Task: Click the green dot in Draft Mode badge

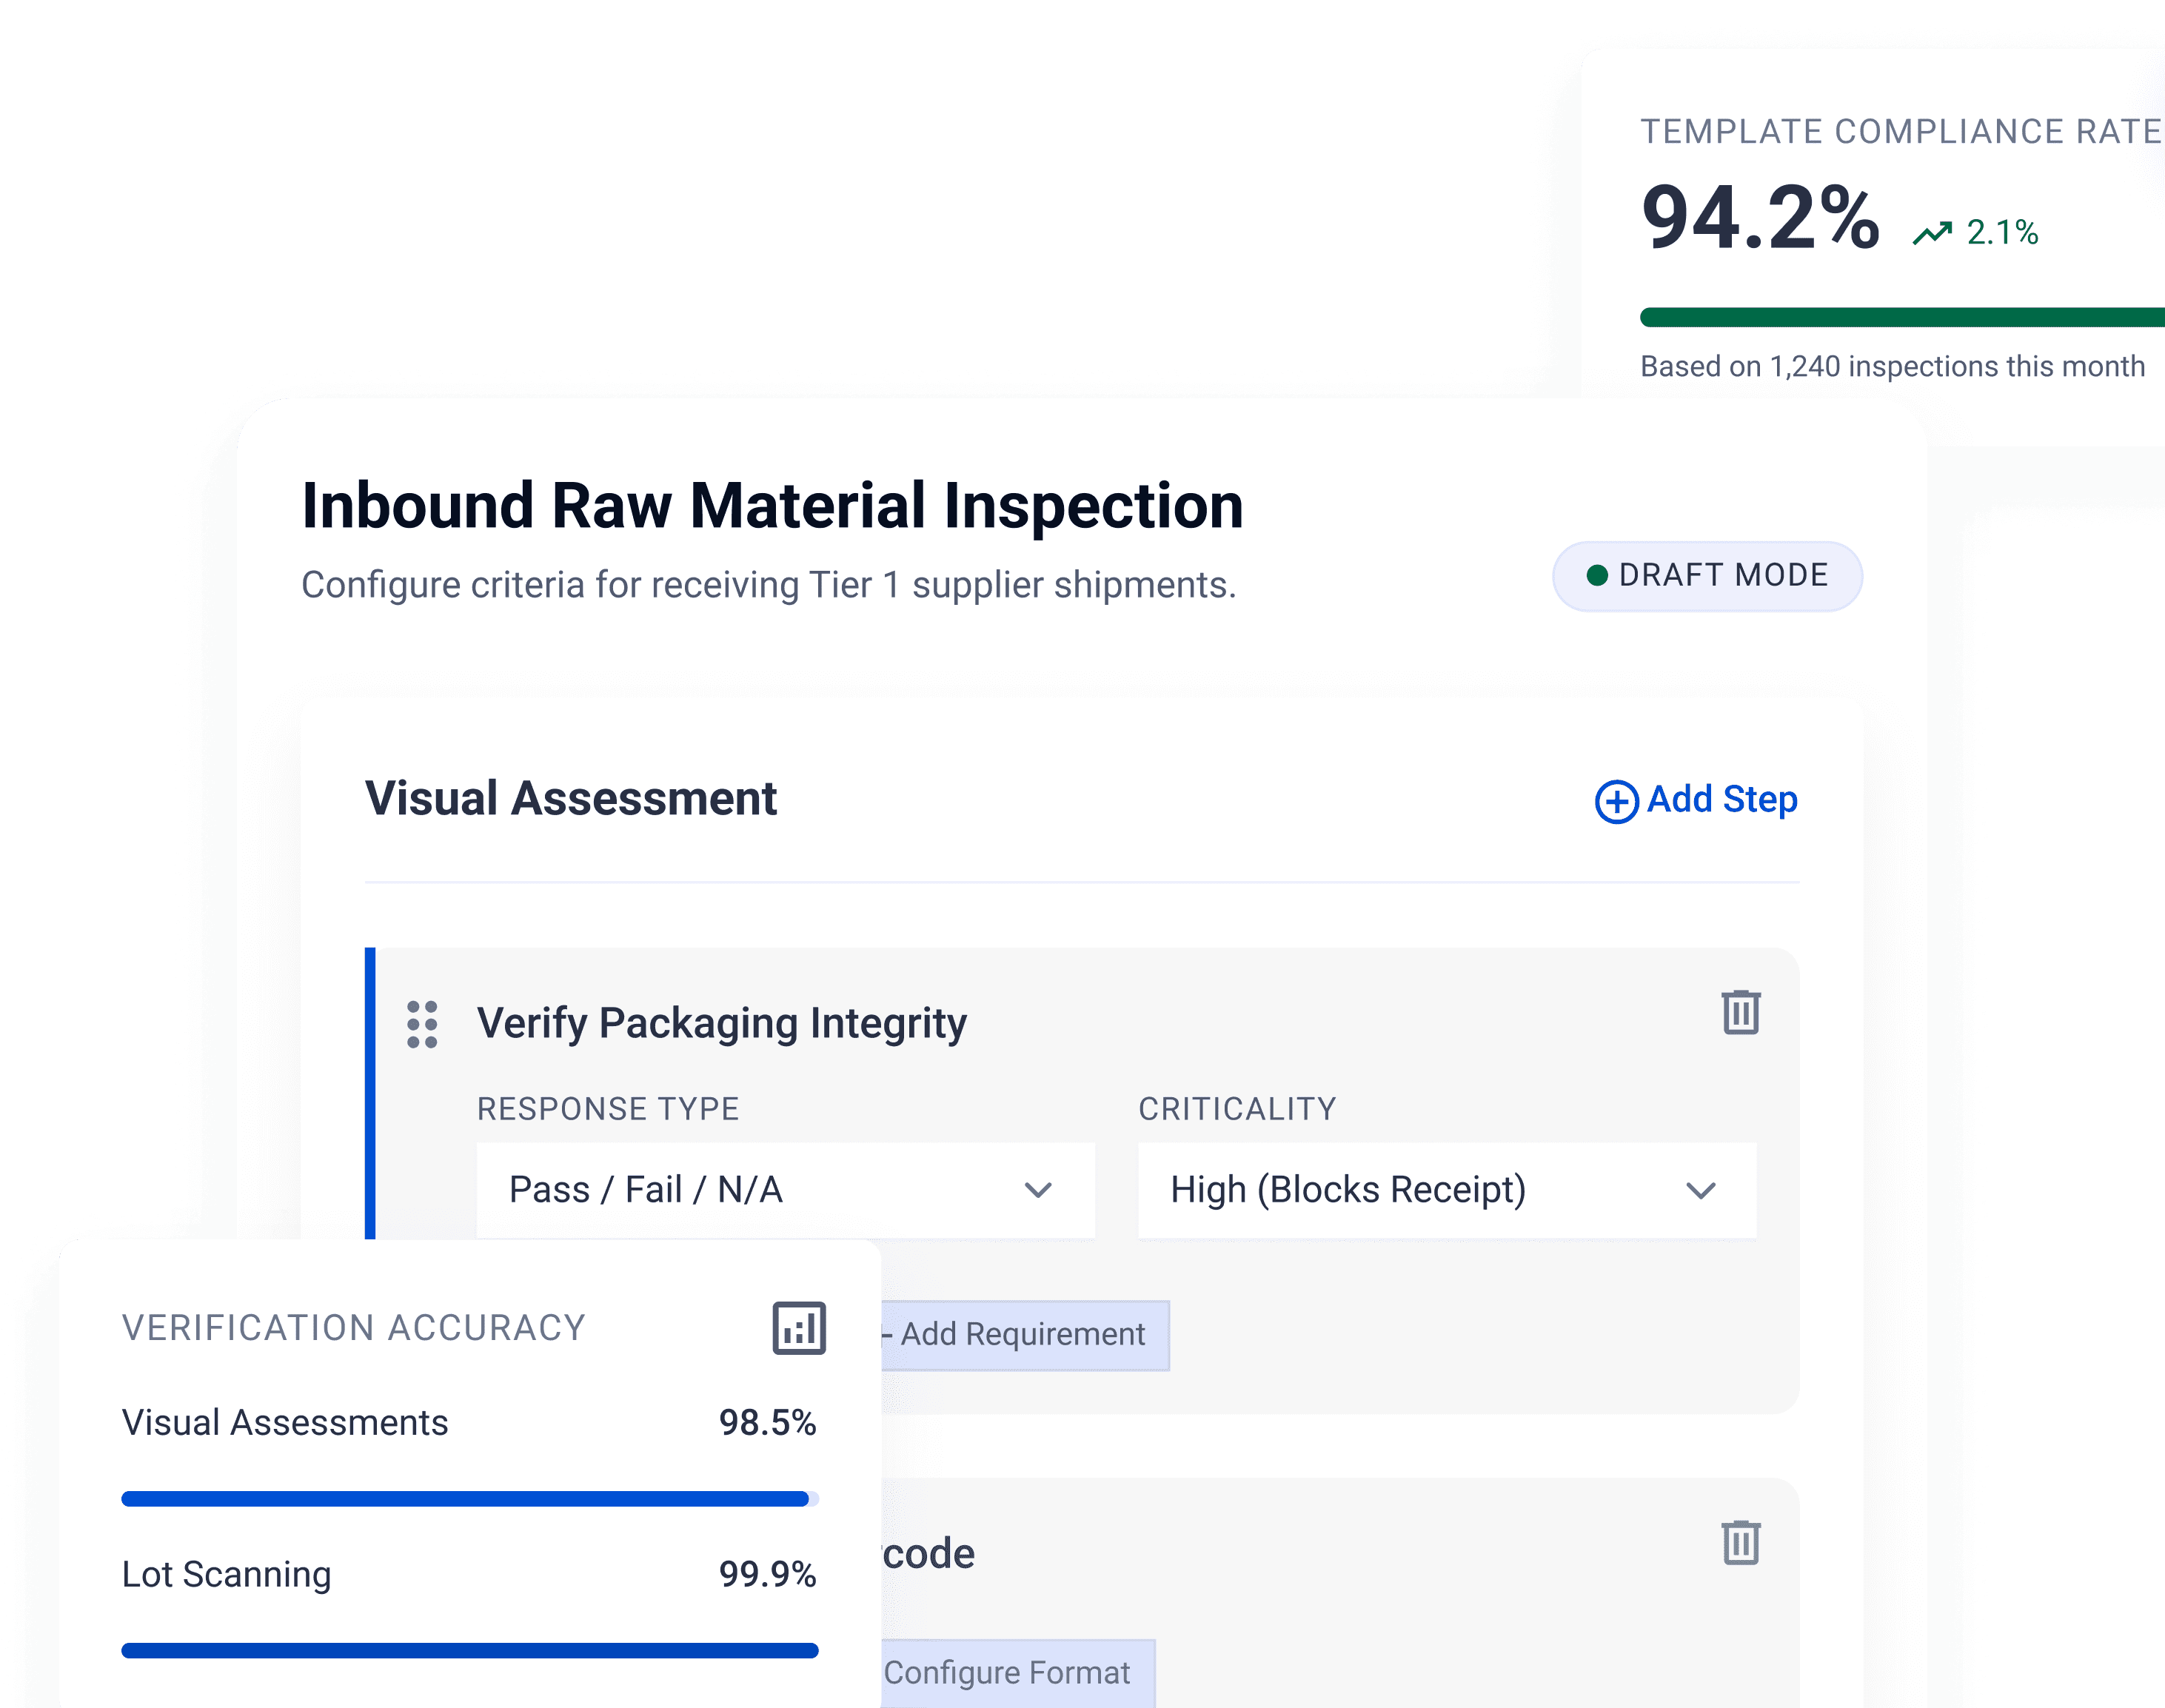Action: (x=1597, y=575)
